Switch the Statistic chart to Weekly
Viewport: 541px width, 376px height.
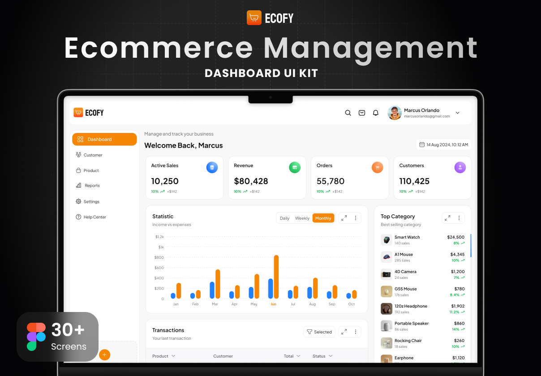click(x=302, y=218)
